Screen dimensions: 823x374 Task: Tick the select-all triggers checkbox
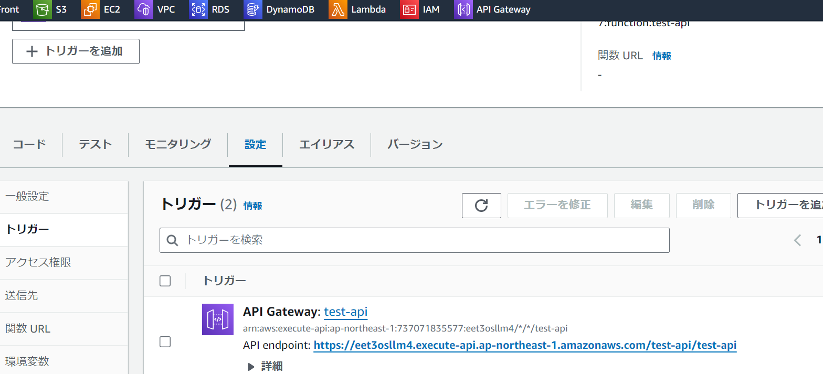click(x=165, y=281)
